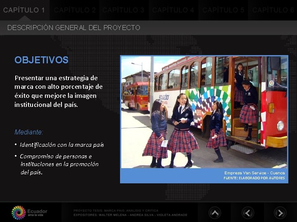This screenshot has width=297, height=222.
Task: Open the CAPÍTULO 1 tab
Action: pos(25,10)
